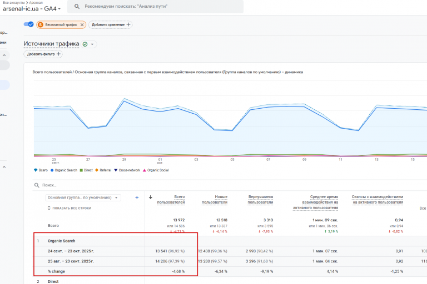Click the value '14 206 (97,39 %)'
Image resolution: width=427 pixels, height=284 pixels.
click(170, 261)
